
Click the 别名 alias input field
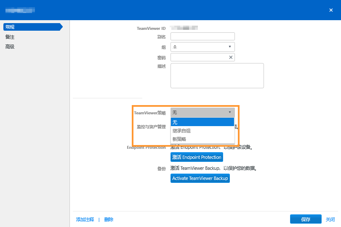[x=202, y=37]
